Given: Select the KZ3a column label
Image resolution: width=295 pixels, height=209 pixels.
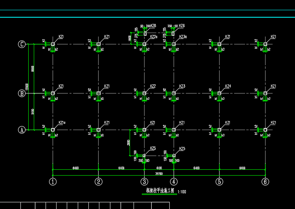Looking at the screenshot, I should point(183,37).
